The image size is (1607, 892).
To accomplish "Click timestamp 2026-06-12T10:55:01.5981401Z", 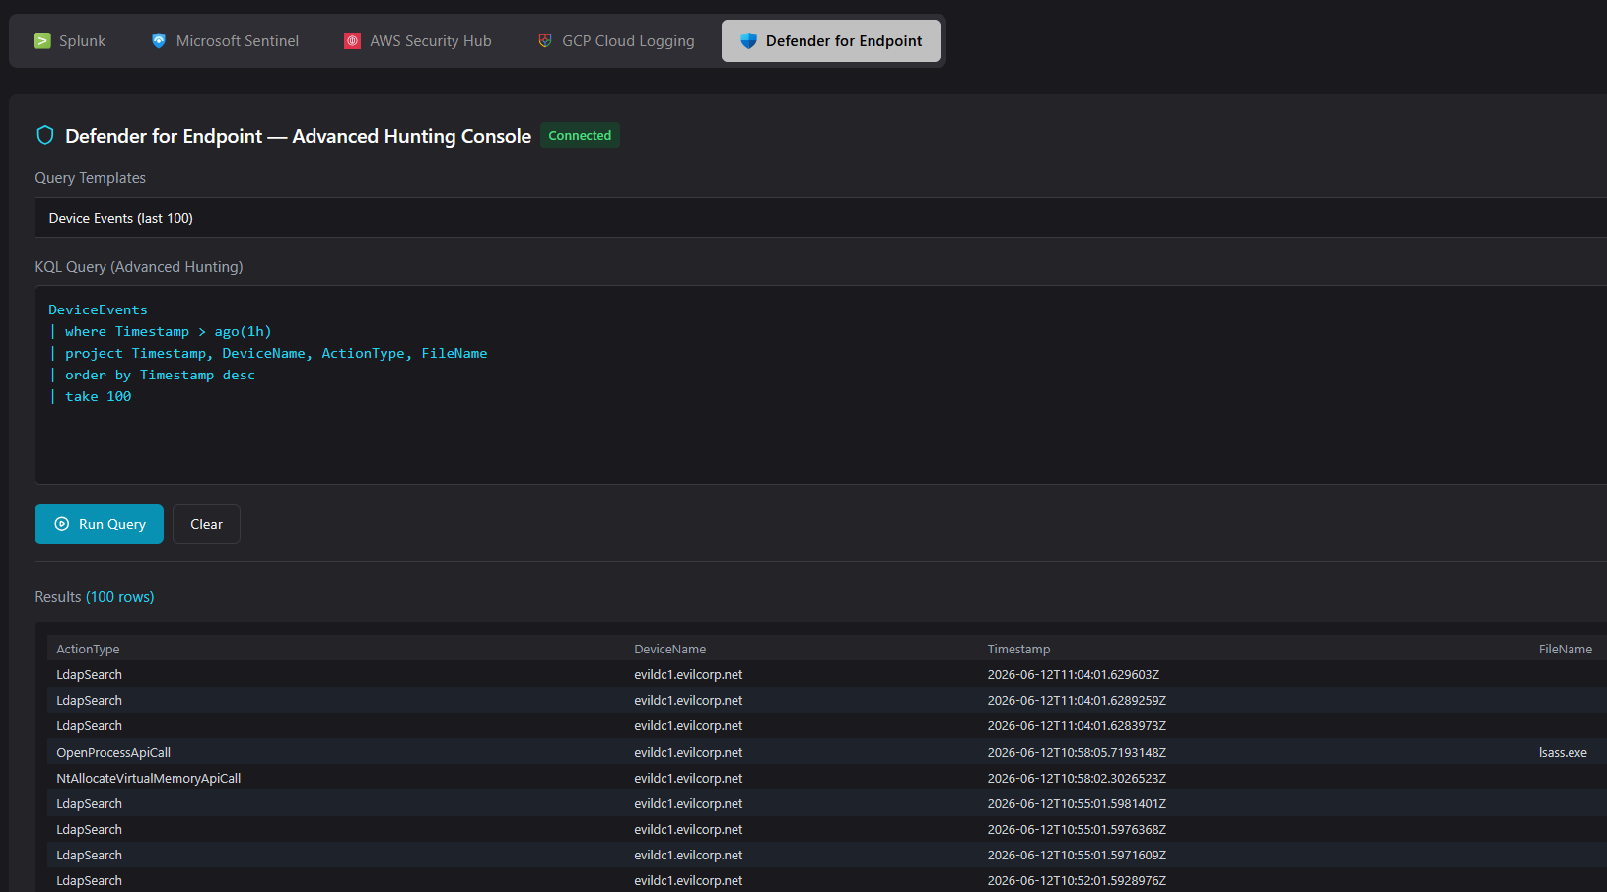I will (1077, 804).
